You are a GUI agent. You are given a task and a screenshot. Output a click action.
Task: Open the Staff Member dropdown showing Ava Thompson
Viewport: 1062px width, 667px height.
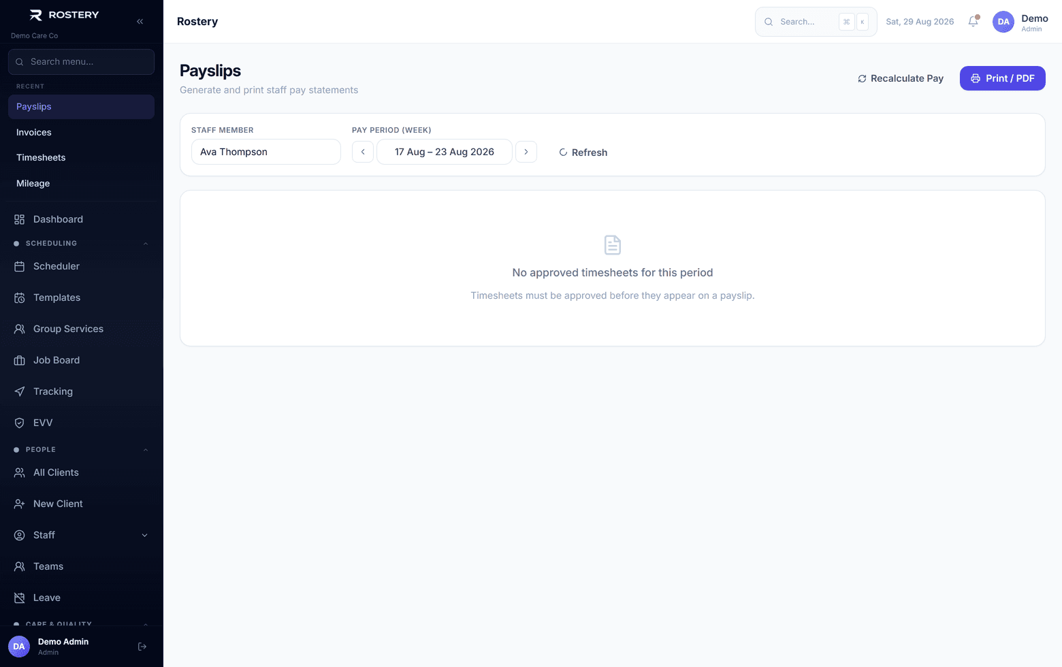tap(266, 152)
